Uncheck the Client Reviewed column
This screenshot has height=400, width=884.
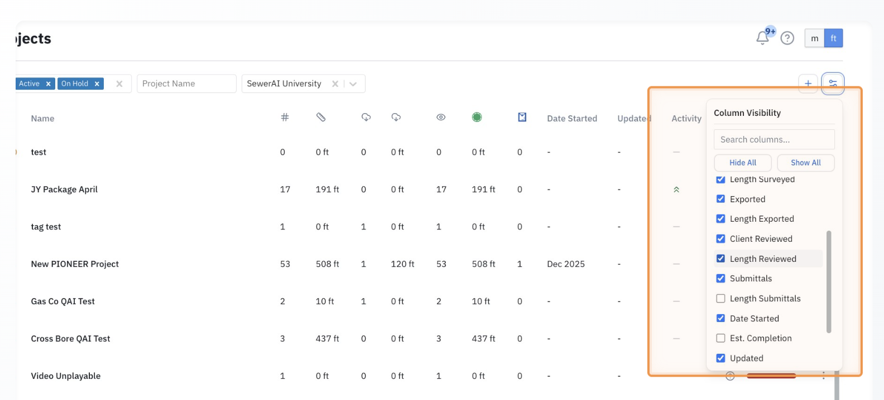click(x=720, y=238)
